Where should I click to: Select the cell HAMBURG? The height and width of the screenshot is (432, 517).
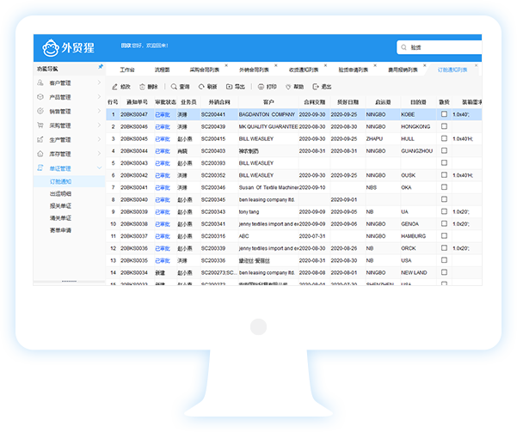(414, 236)
